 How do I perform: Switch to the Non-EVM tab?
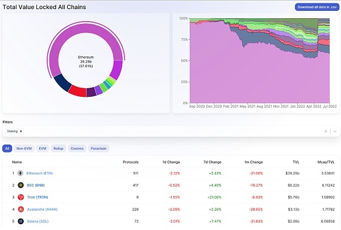point(24,149)
